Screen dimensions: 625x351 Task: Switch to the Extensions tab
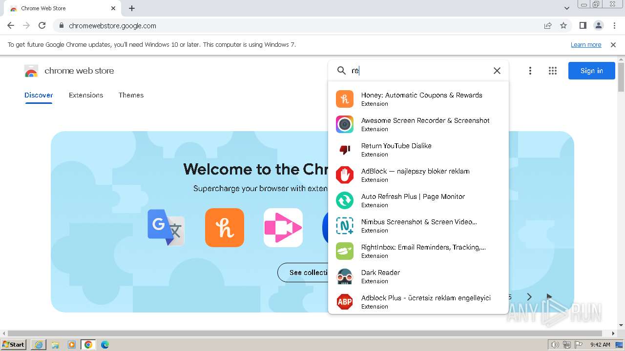click(x=86, y=95)
